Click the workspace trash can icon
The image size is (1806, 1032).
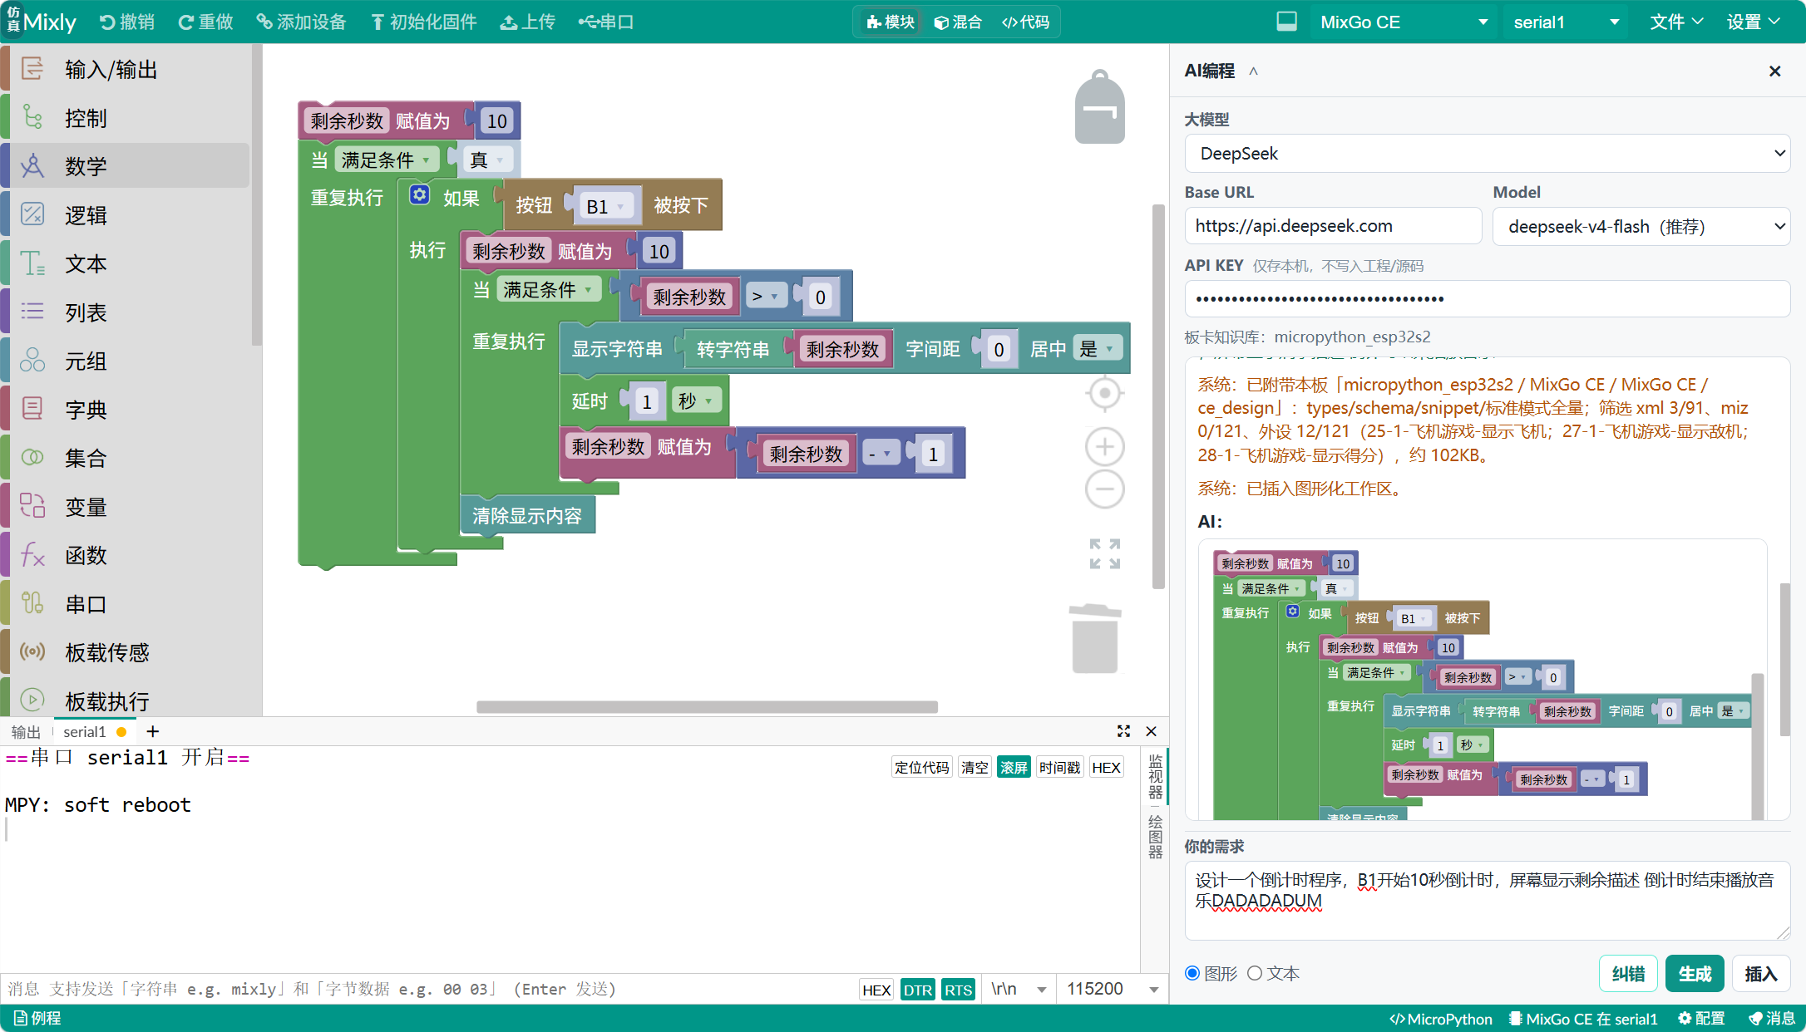point(1094,638)
